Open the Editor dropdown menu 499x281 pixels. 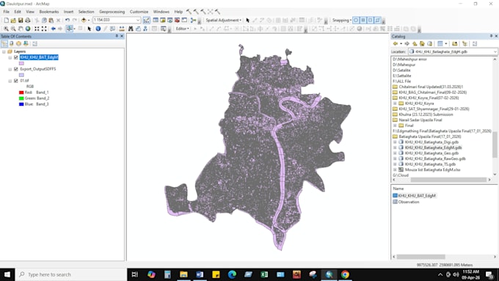point(182,29)
